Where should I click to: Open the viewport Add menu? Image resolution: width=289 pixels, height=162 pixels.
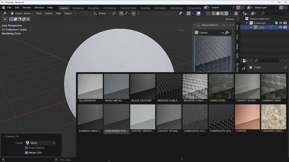[58, 13]
